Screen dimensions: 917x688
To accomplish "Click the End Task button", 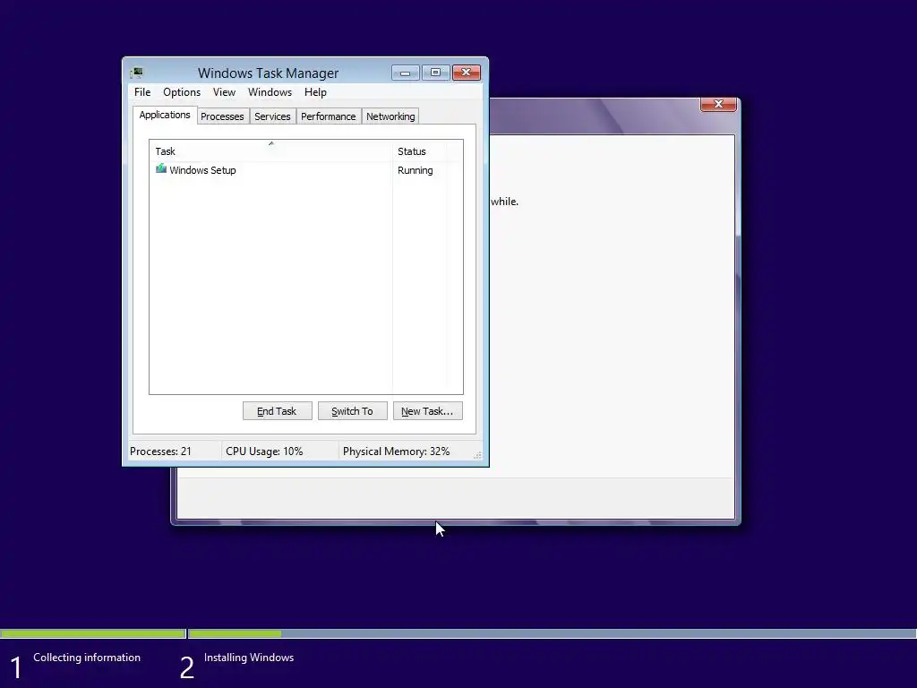I will tap(278, 410).
